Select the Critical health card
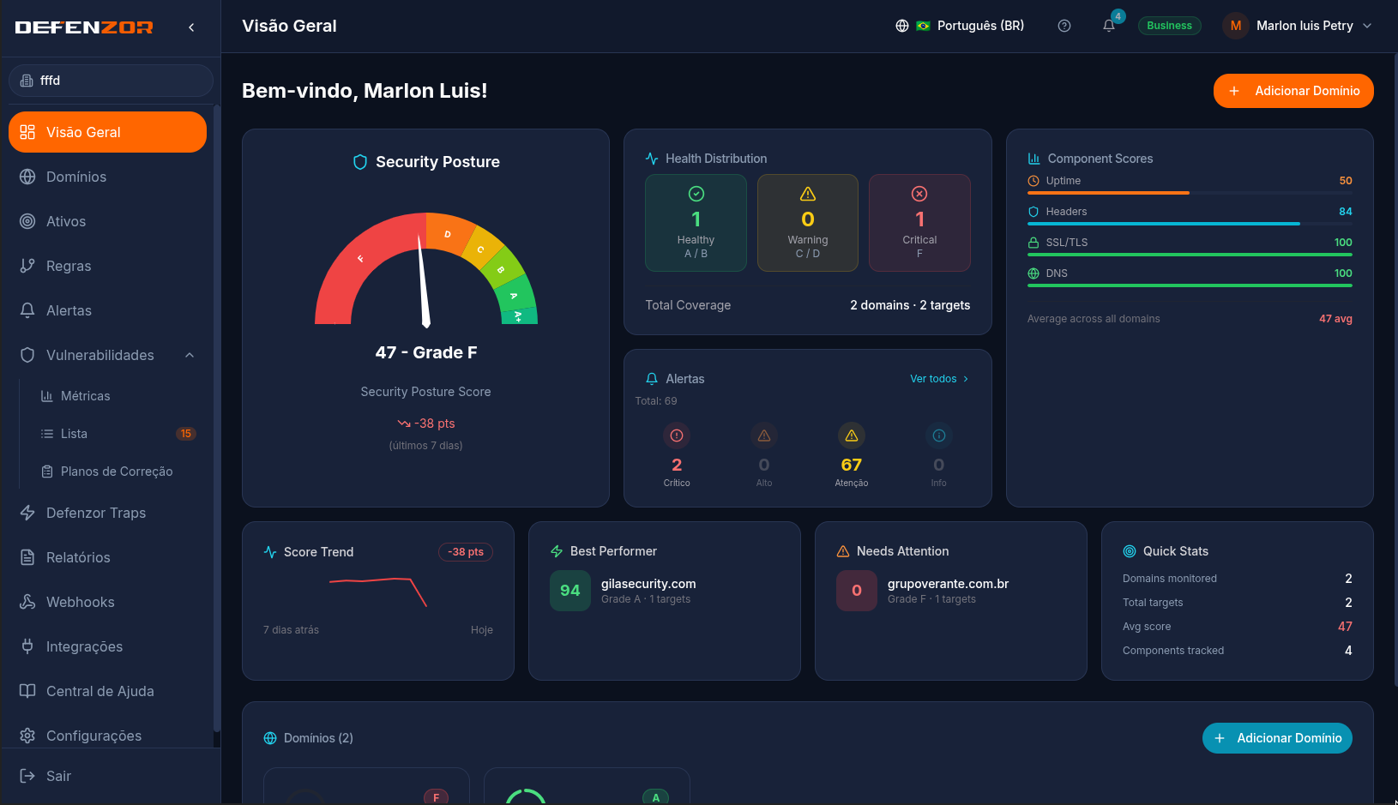This screenshot has width=1398, height=805. tap(919, 223)
